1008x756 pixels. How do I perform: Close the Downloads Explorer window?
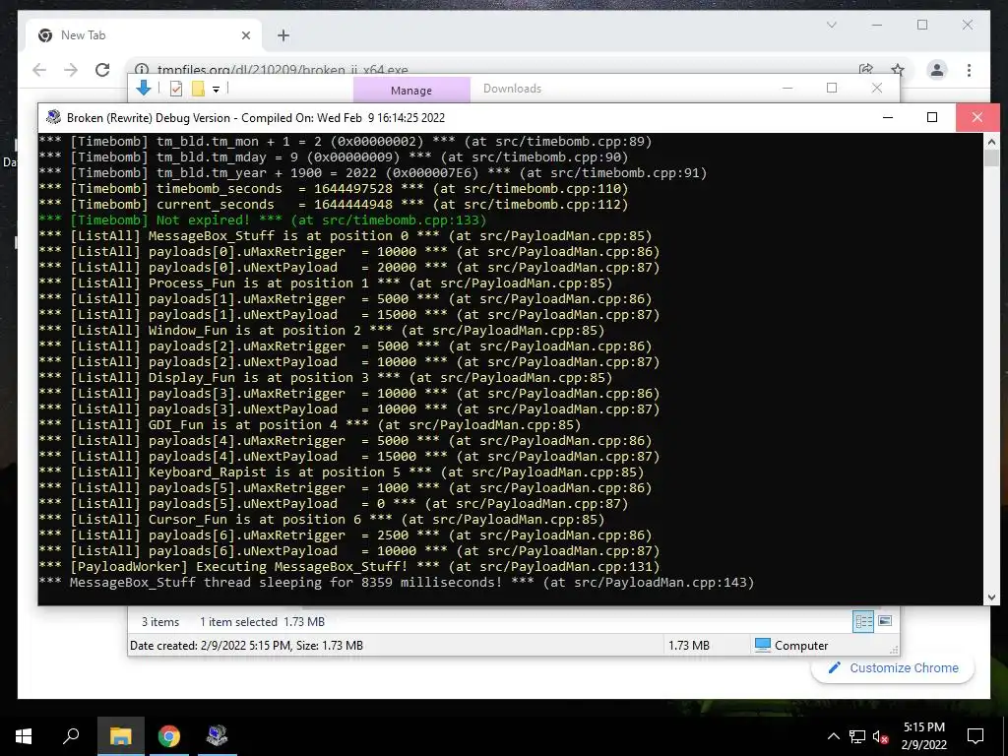877,88
